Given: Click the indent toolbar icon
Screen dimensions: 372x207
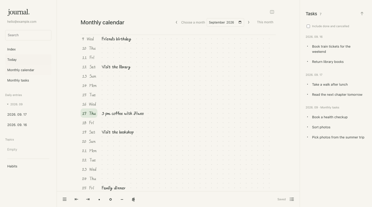Looking at the screenshot, I should (88, 199).
